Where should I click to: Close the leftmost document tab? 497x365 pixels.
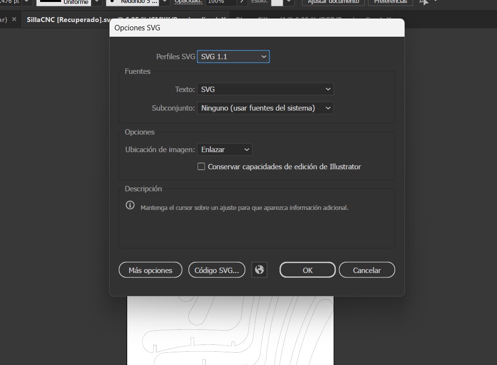coord(14,20)
